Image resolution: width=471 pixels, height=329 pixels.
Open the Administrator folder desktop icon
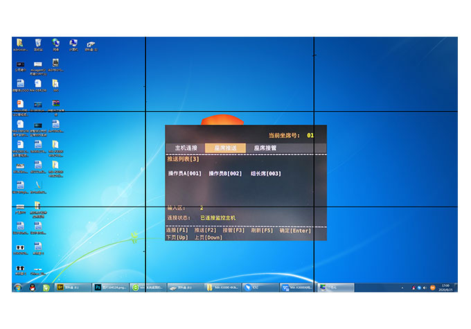(x=20, y=45)
